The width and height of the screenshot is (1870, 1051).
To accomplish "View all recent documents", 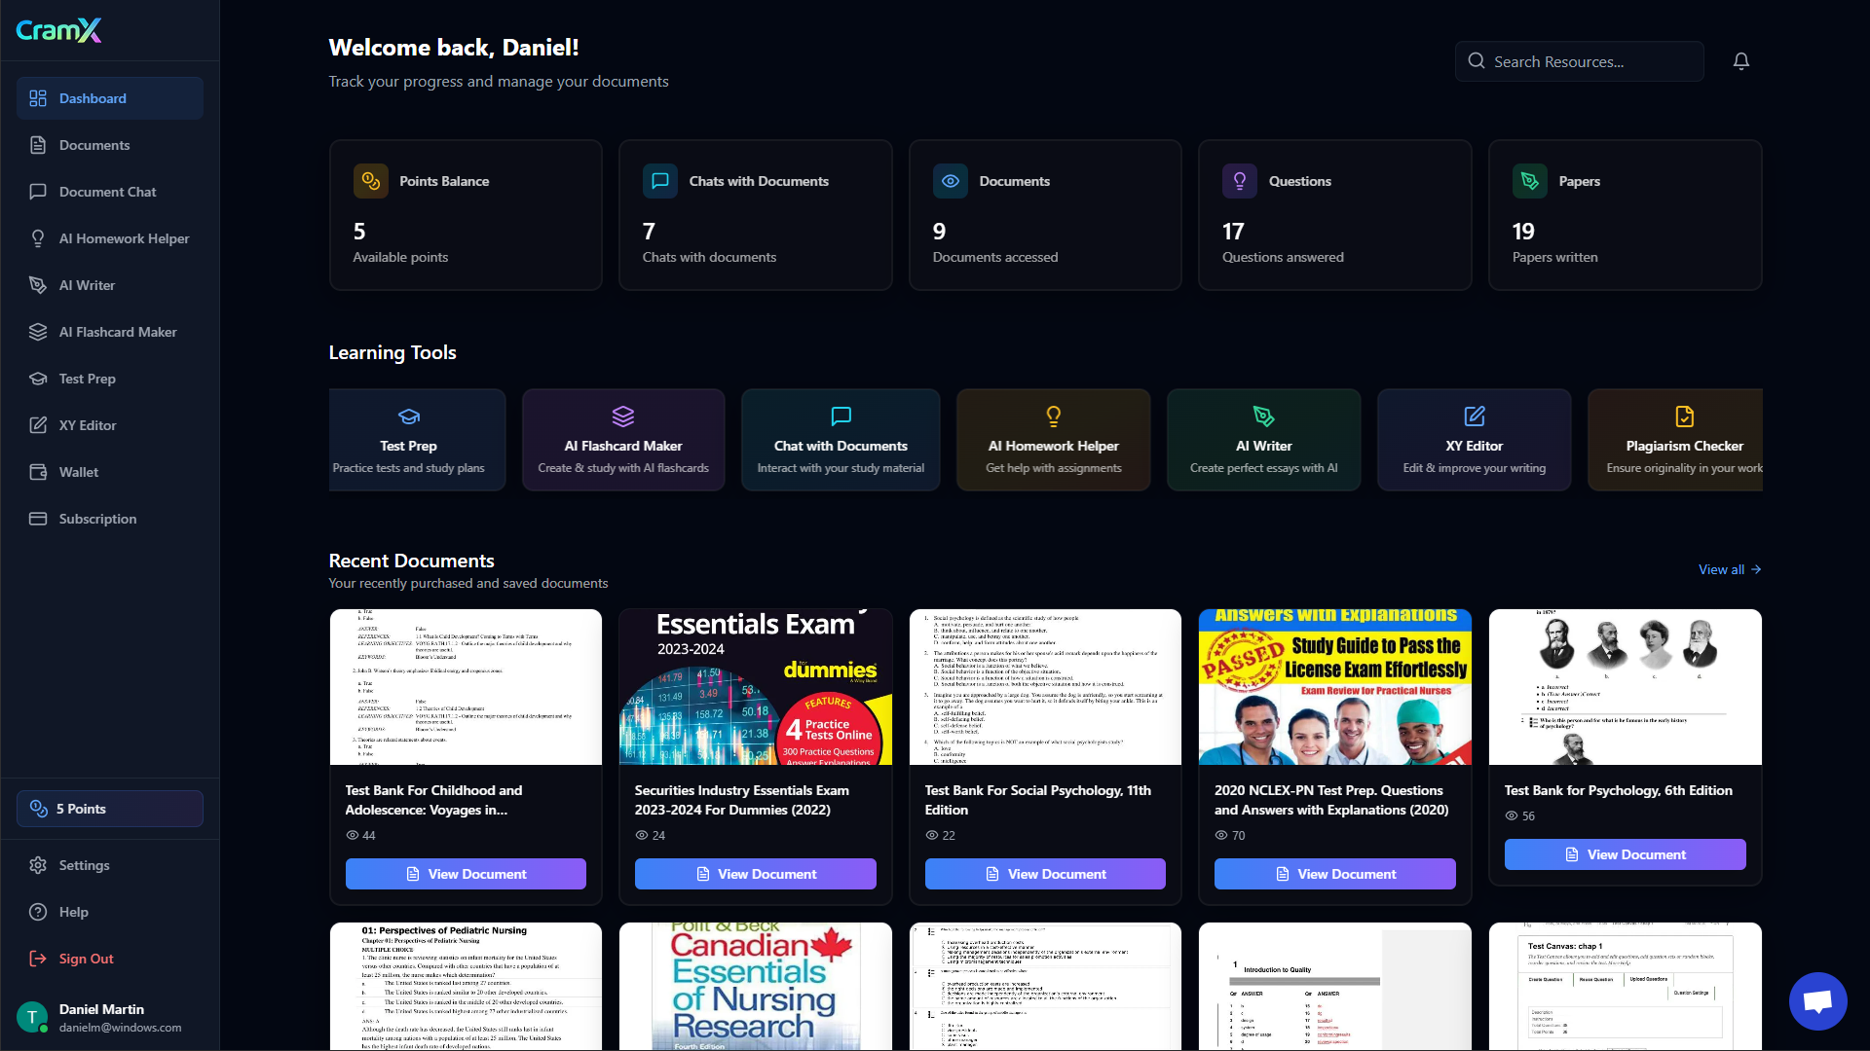I will pos(1730,569).
